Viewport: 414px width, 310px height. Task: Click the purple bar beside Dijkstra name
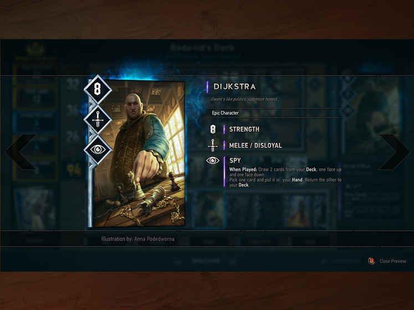tap(207, 87)
